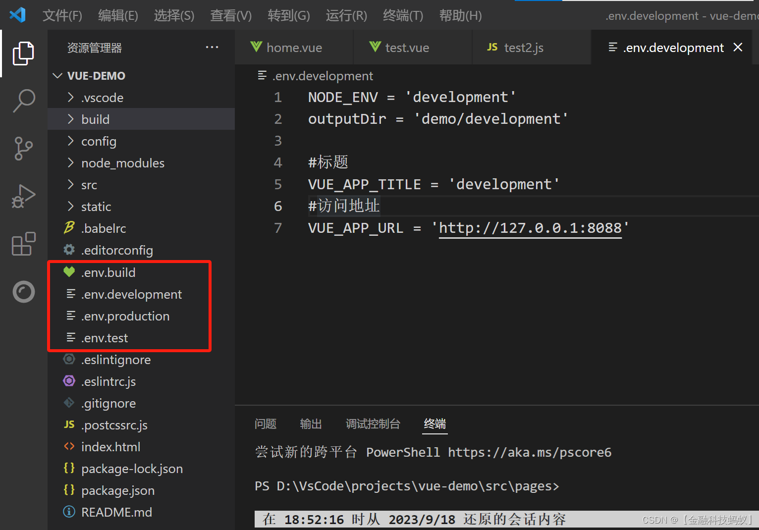Open the Run and Debug view
This screenshot has width=759, height=530.
pos(23,196)
